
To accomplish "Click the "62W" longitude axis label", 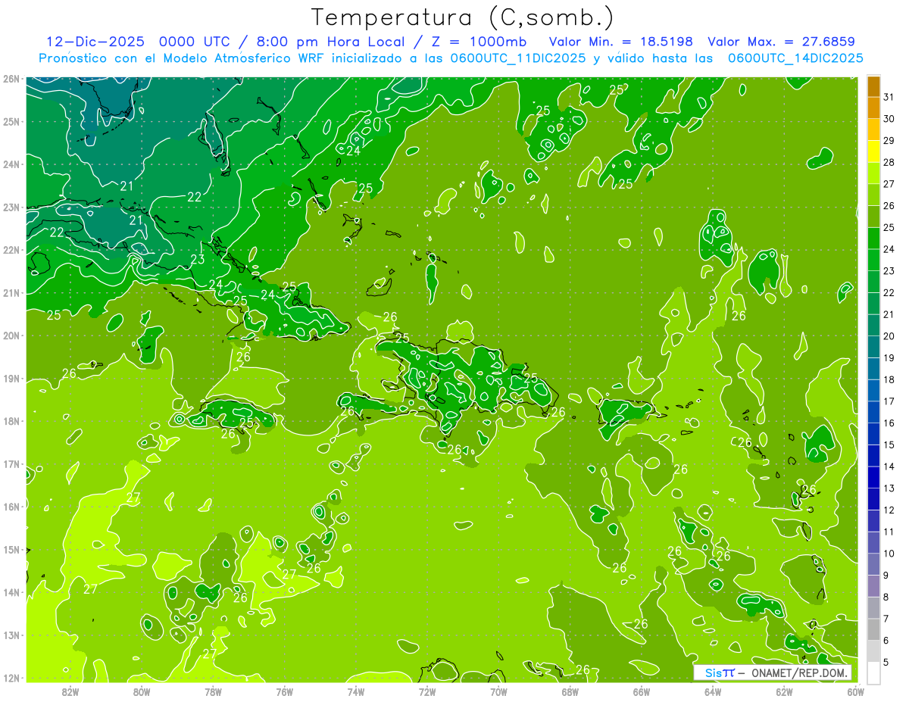I will [784, 691].
